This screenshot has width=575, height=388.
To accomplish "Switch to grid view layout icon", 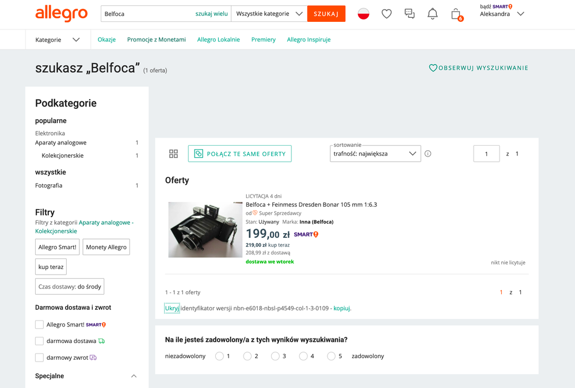I will click(x=173, y=154).
